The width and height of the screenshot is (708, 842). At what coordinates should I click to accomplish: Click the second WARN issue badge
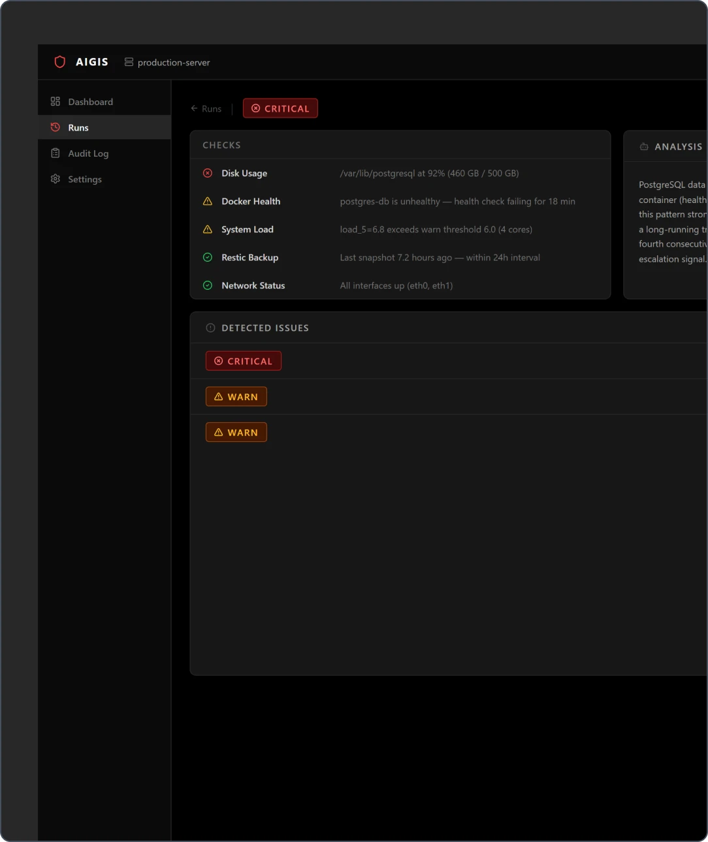coord(236,432)
